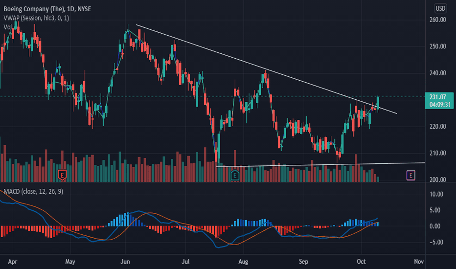Click the teal earnings E marker near August
Viewport: 456px width, 269px height.
click(235, 175)
